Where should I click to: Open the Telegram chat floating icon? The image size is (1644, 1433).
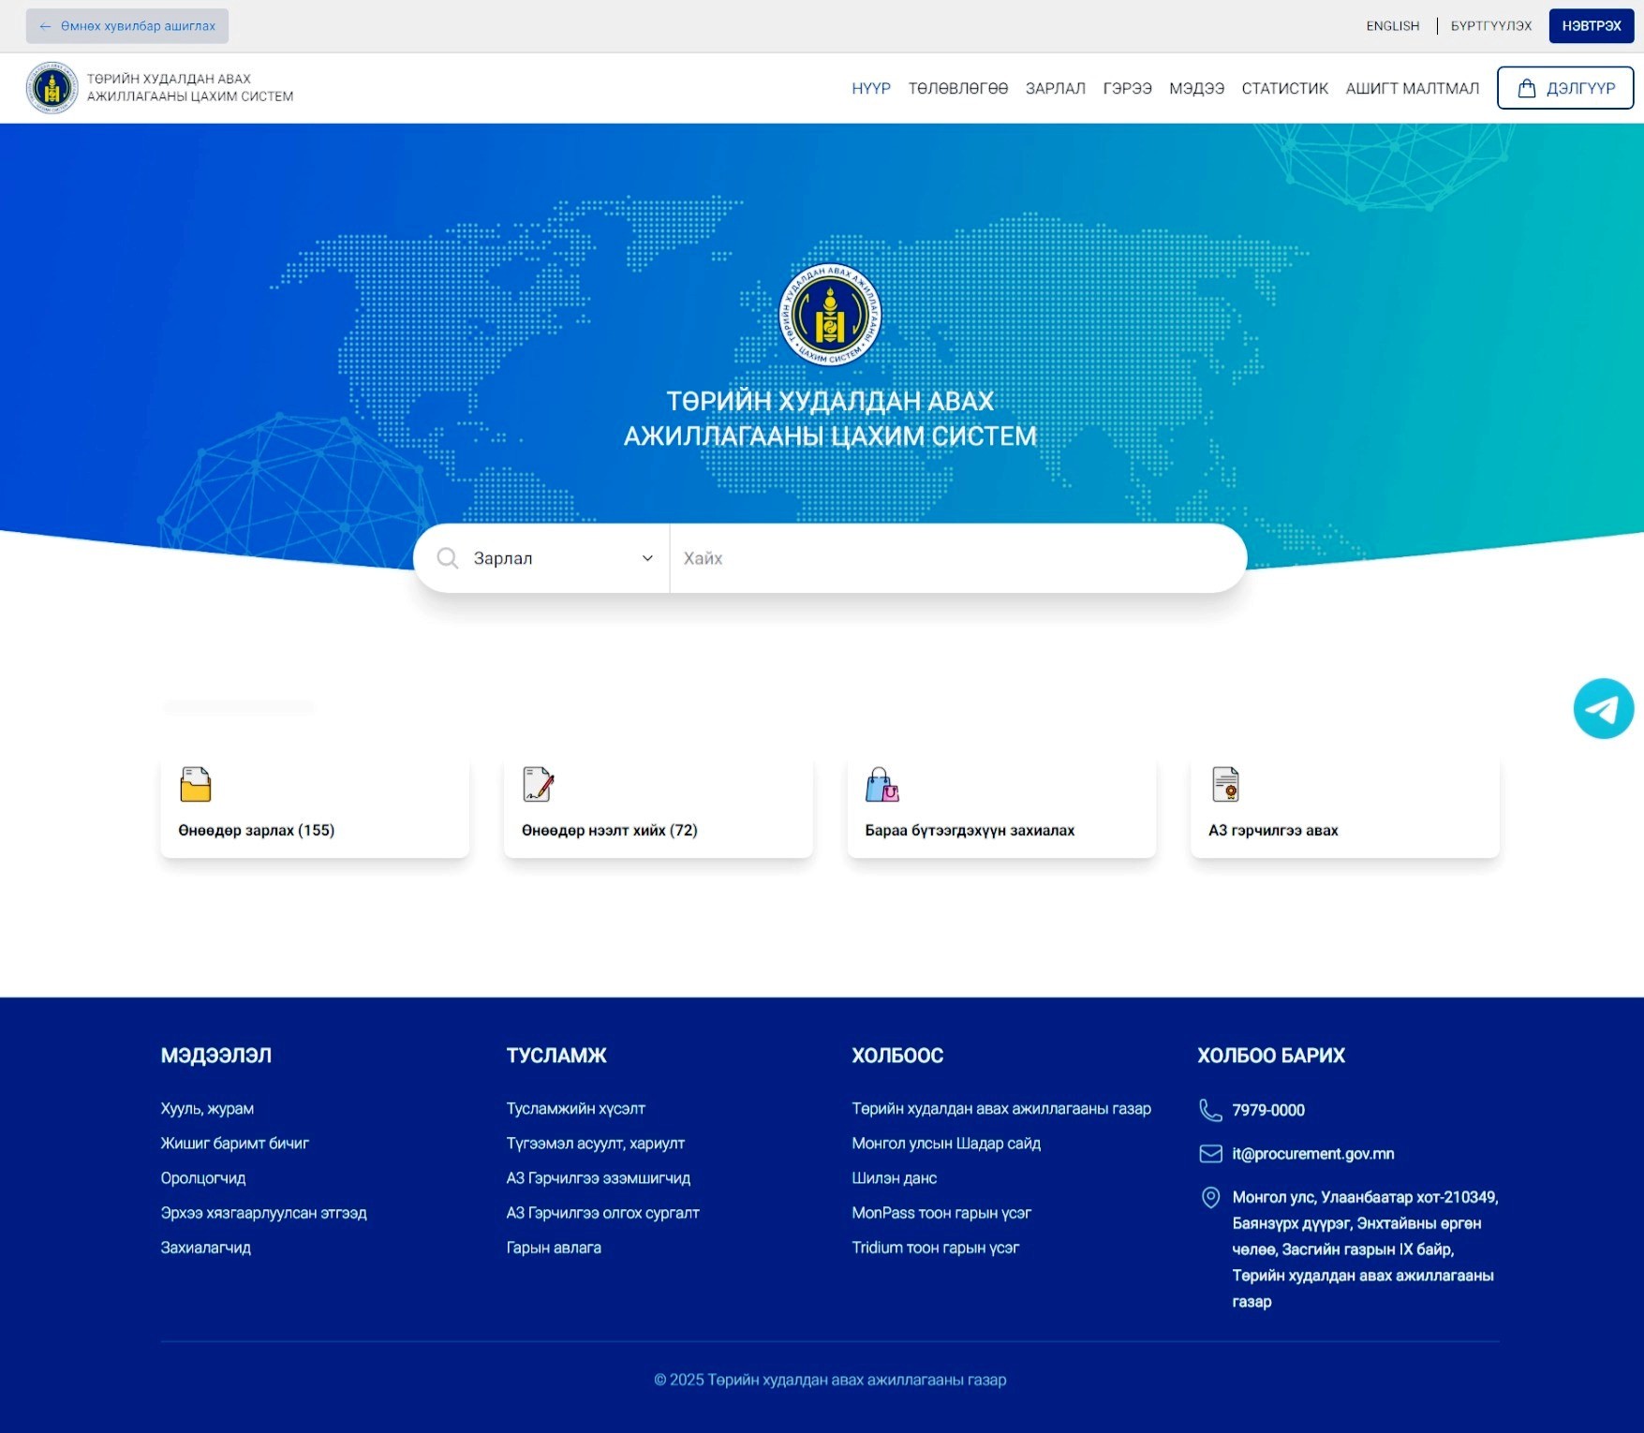click(x=1603, y=709)
